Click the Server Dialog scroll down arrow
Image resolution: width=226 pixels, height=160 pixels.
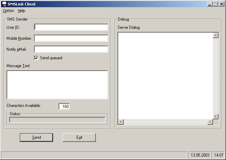pyautogui.click(x=216, y=116)
